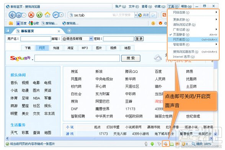This screenshot has height=150, width=225.
Task: Click the horizontal scrollbar left arrow
Action: pos(8,138)
